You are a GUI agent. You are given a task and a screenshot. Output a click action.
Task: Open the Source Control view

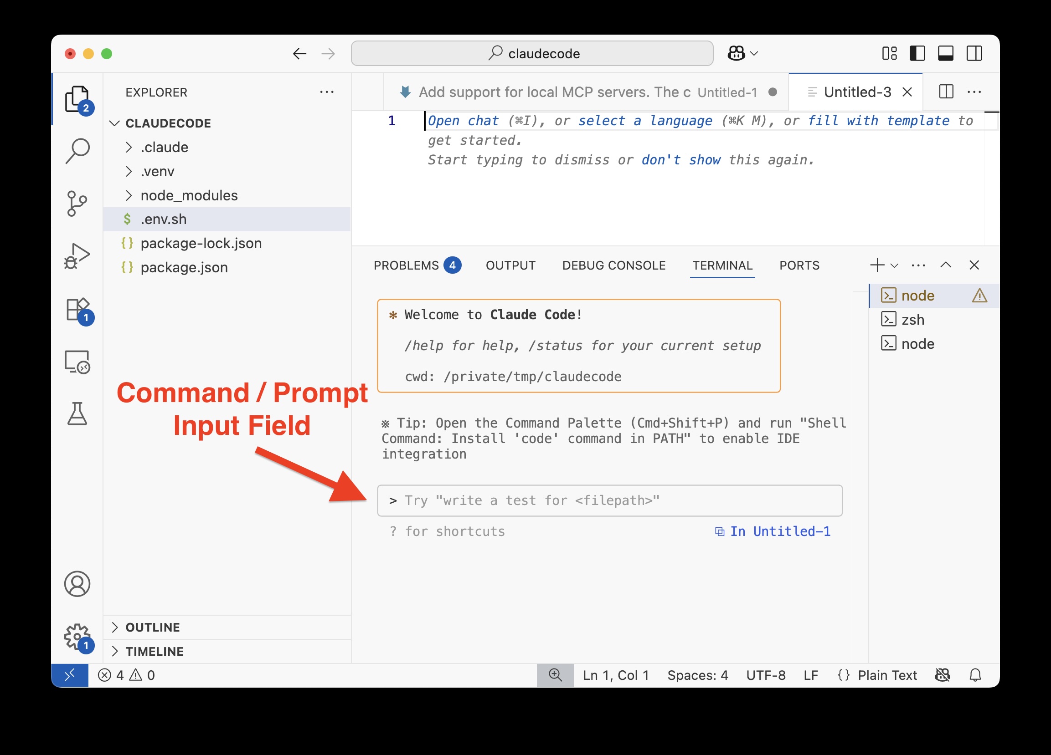(x=77, y=203)
